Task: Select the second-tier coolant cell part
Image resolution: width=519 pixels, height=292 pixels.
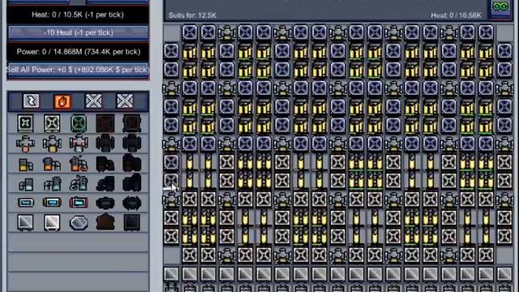Action: coord(52,202)
